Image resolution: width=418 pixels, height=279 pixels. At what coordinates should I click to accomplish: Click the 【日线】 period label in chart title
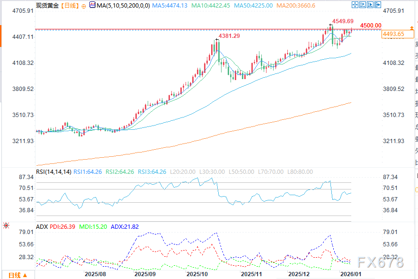pyautogui.click(x=70, y=6)
